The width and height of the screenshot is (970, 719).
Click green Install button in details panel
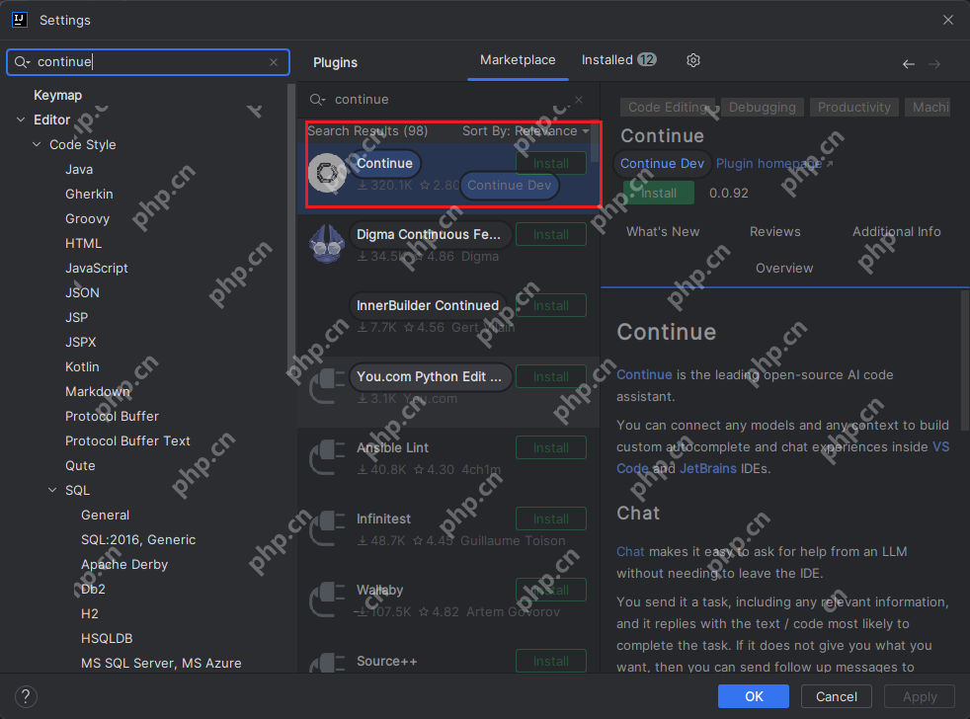tap(658, 193)
